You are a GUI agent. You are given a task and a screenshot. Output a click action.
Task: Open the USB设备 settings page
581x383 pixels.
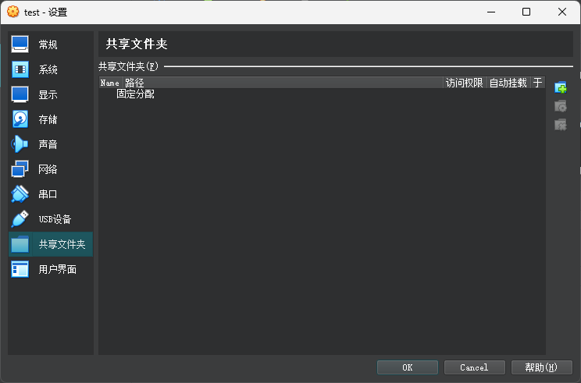point(54,219)
